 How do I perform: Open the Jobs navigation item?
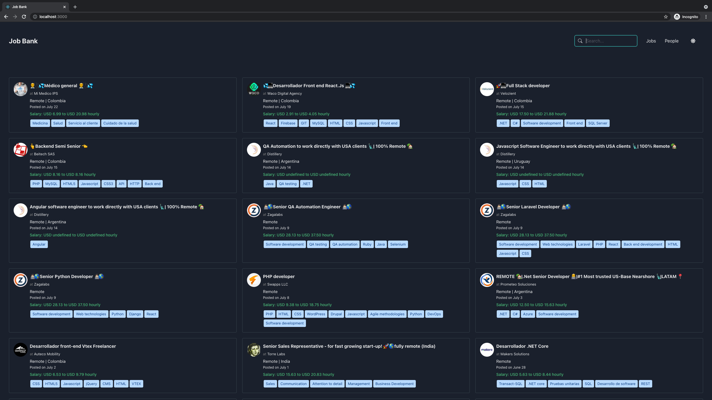click(651, 41)
